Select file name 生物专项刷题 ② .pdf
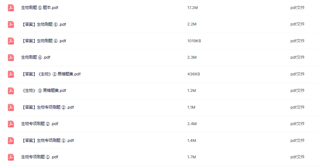 (40, 124)
